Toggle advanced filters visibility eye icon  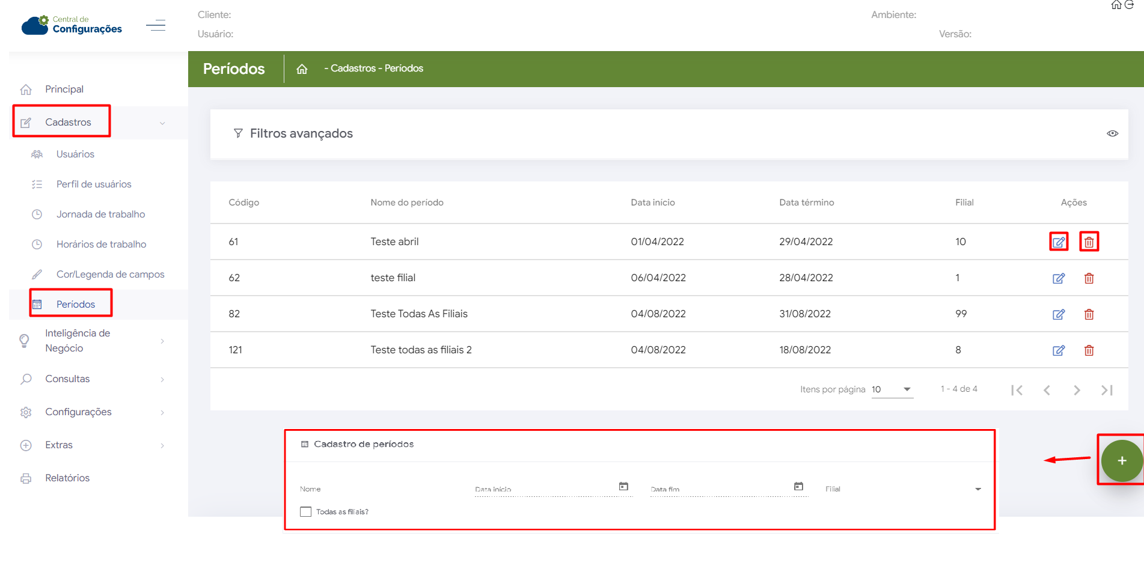click(1112, 133)
